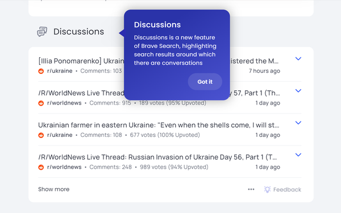The image size is (341, 213).
Task: Open the Illia Ponomarenko Ukraine post title
Action: click(x=81, y=61)
